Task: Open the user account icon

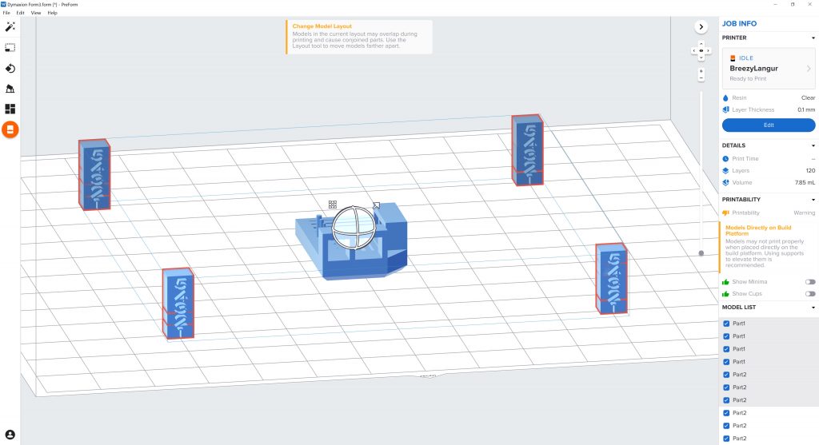Action: coord(10,435)
